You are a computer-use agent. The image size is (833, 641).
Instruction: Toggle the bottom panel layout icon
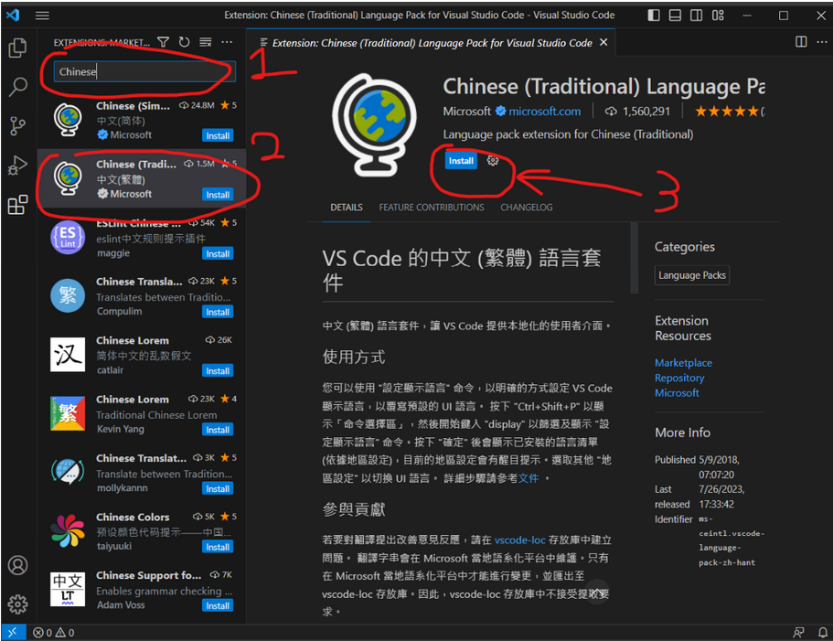click(675, 16)
